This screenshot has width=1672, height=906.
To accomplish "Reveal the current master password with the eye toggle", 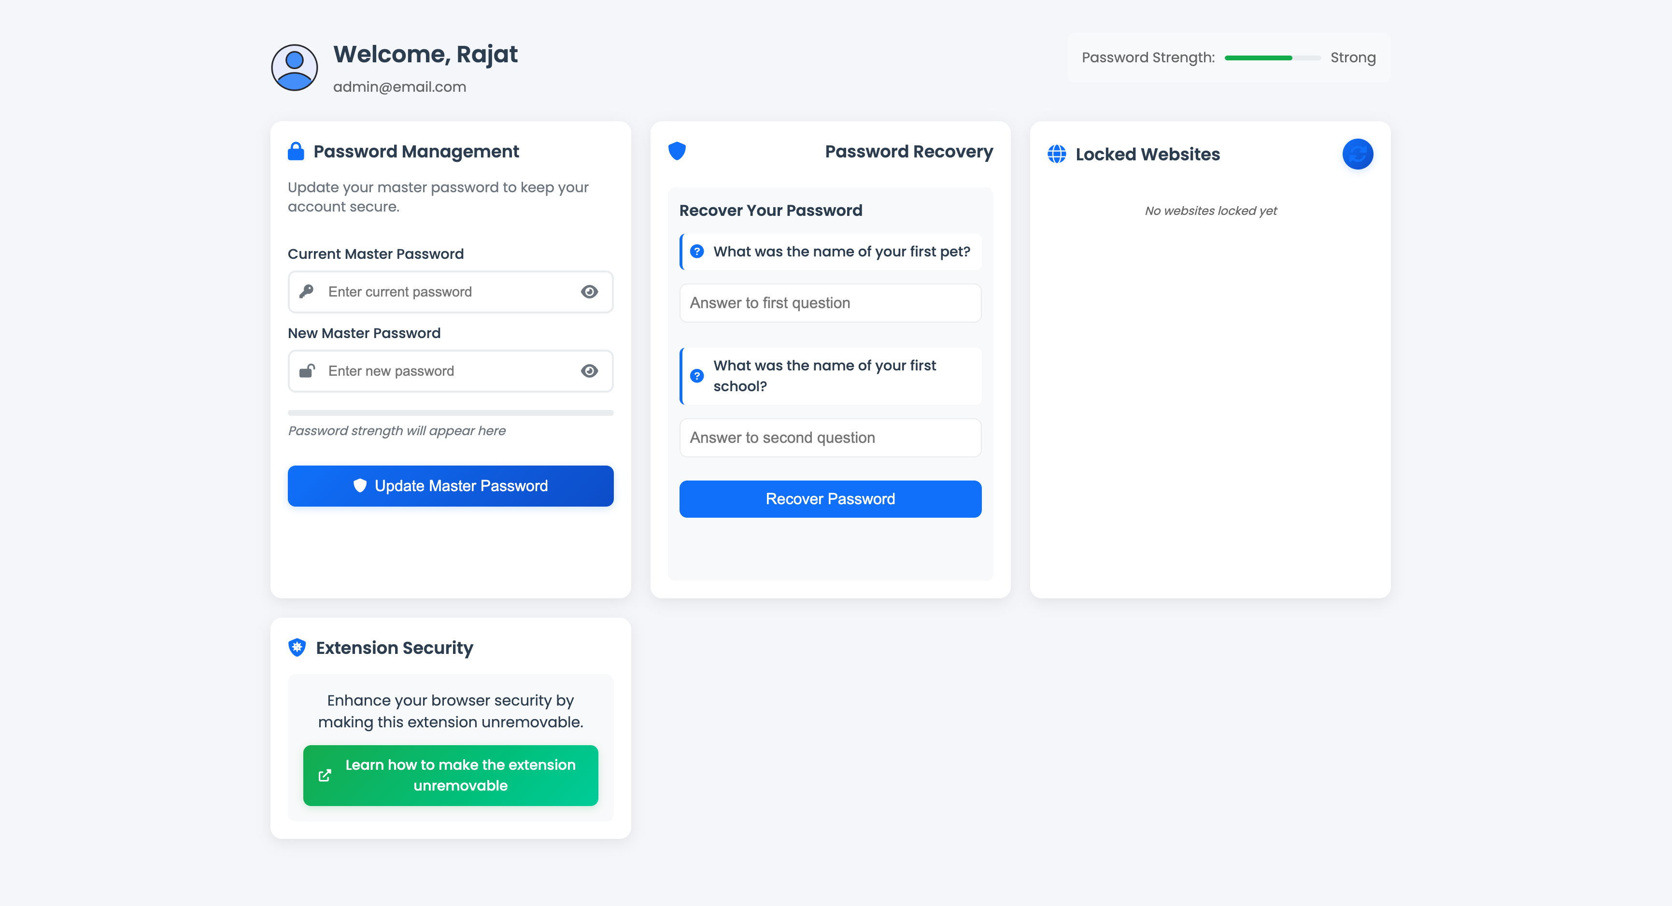I will tap(589, 291).
